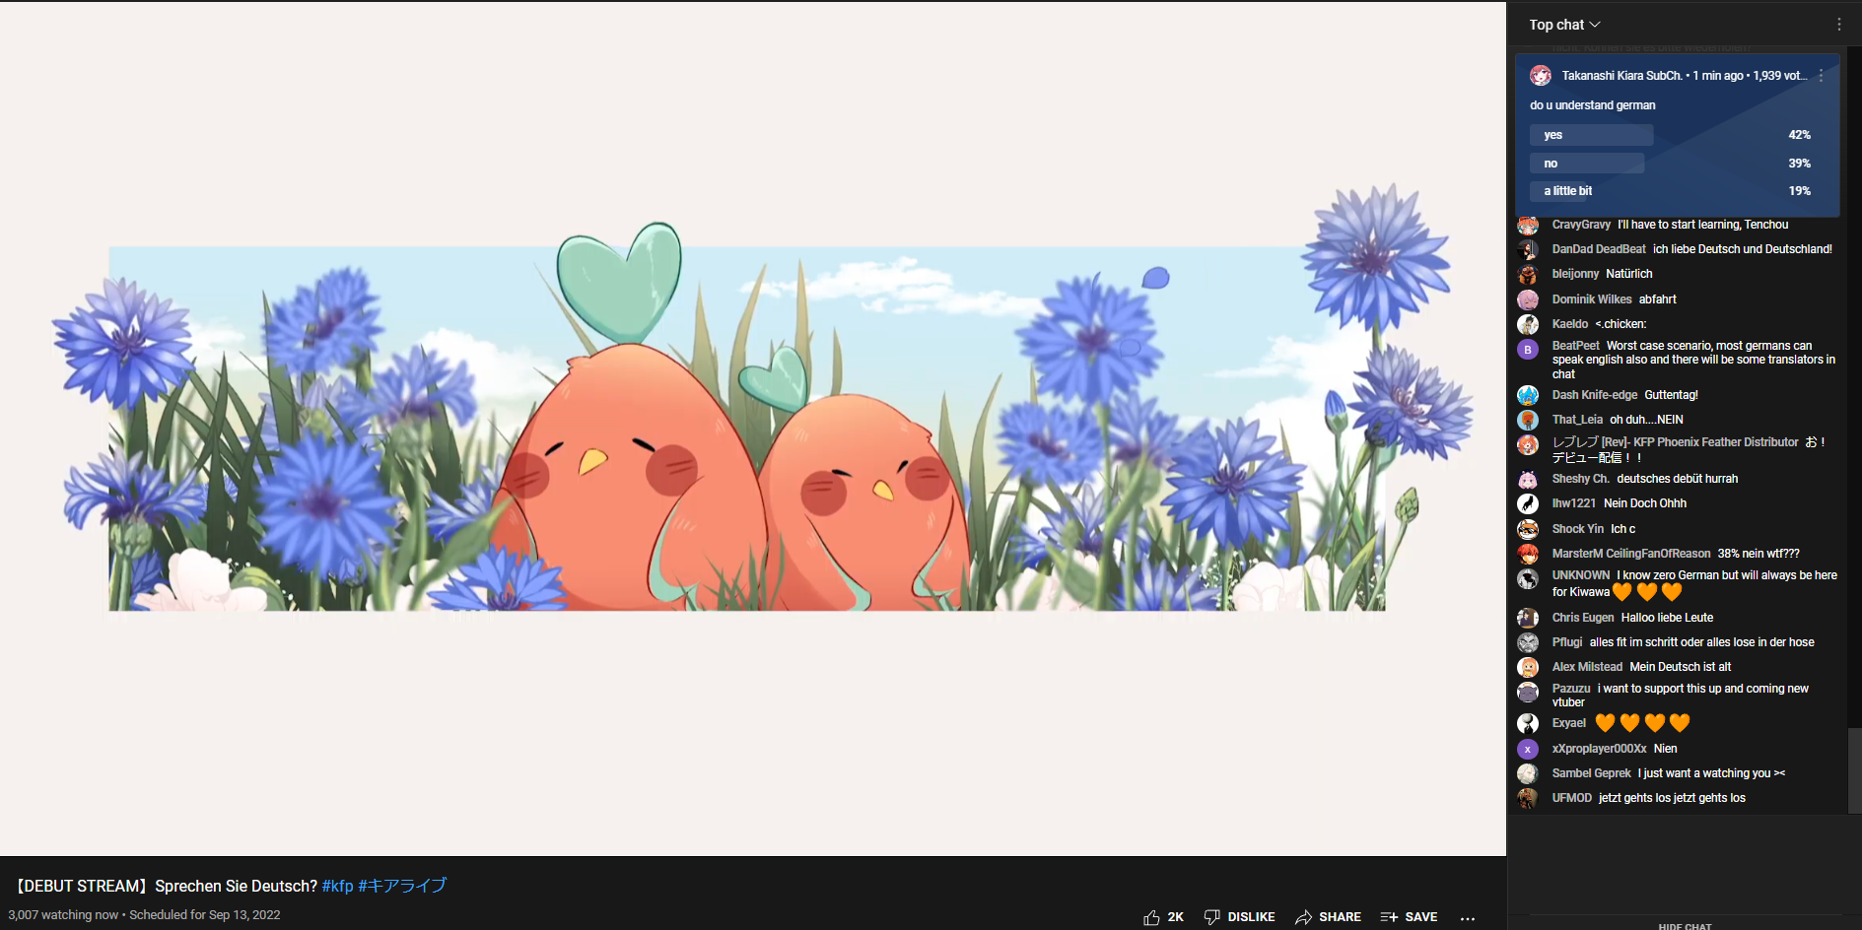Viewport: 1862px width, 930px height.
Task: Click Dash Knife-edge's avatar
Action: (x=1528, y=396)
